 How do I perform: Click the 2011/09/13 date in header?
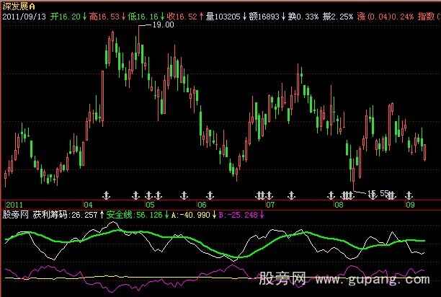coord(24,14)
